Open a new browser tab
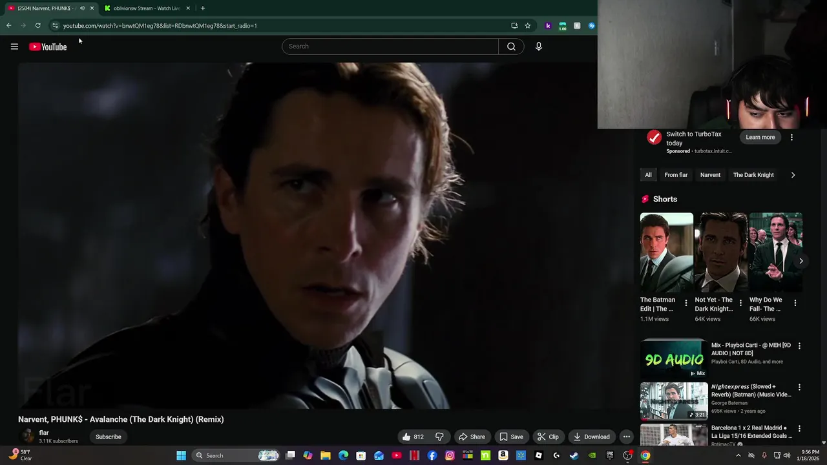 pos(203,8)
